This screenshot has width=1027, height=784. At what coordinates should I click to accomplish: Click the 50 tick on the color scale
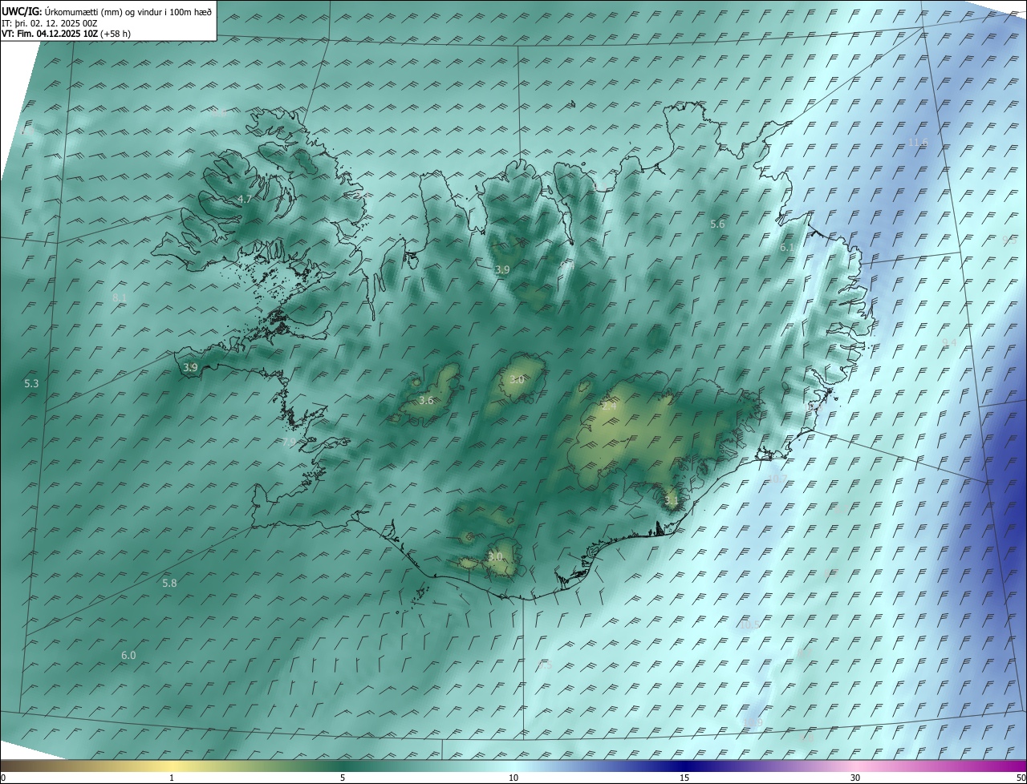[1021, 778]
